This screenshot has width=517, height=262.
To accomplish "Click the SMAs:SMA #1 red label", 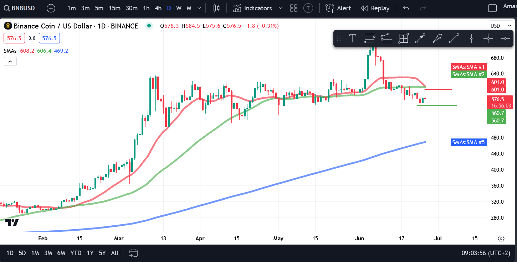I will 468,67.
